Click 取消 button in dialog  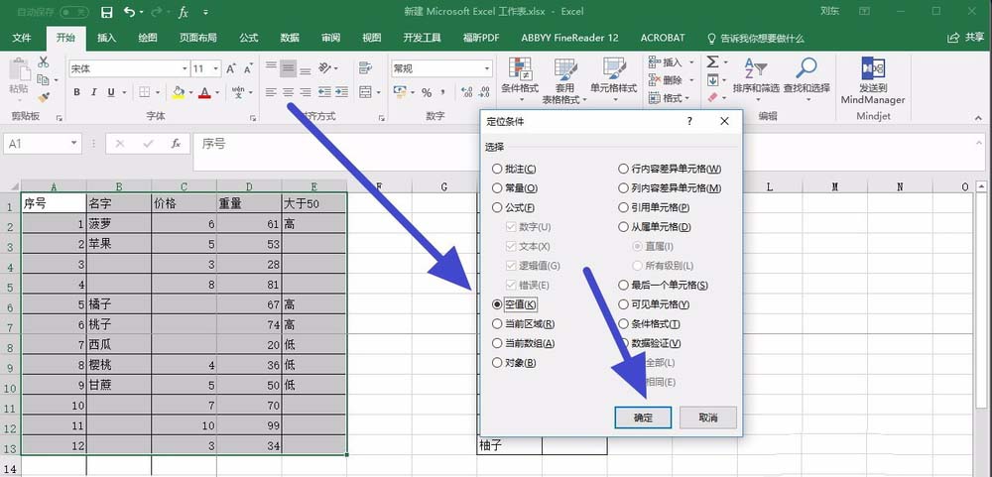(x=708, y=417)
